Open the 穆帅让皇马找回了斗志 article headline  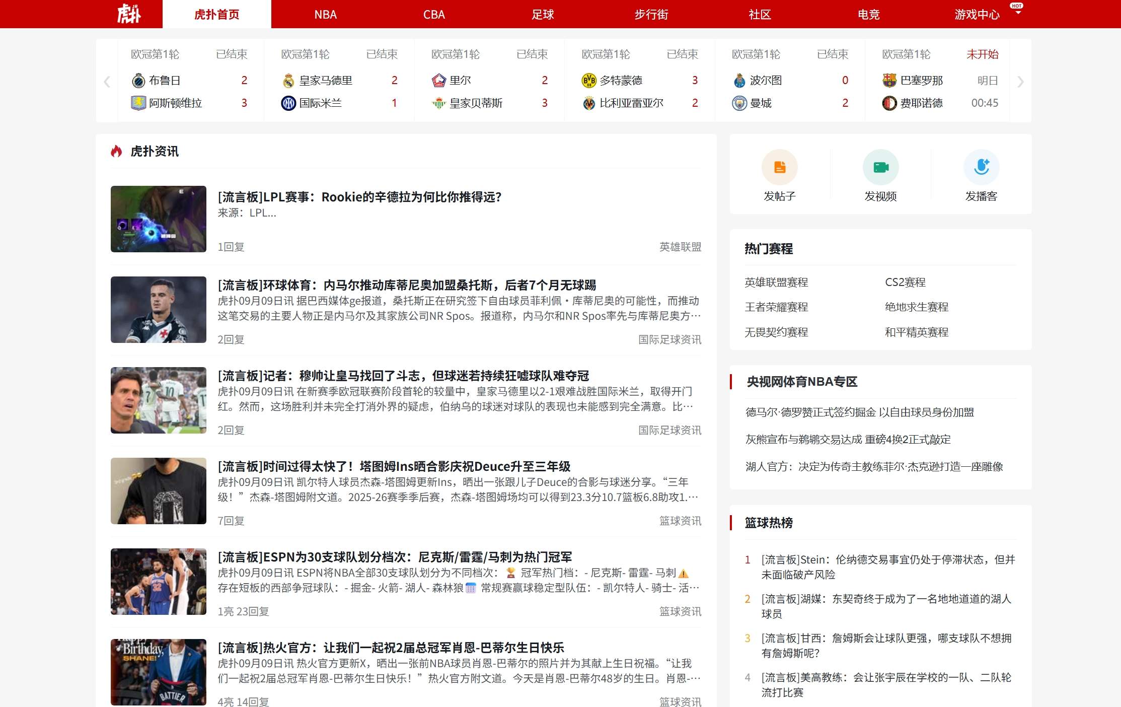pos(403,376)
